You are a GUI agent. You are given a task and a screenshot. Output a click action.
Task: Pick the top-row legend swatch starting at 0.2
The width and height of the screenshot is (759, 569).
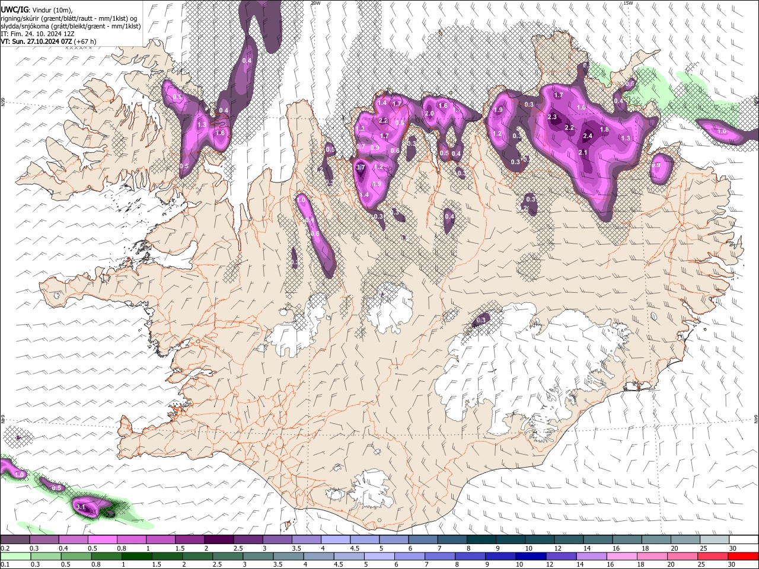click(x=15, y=539)
